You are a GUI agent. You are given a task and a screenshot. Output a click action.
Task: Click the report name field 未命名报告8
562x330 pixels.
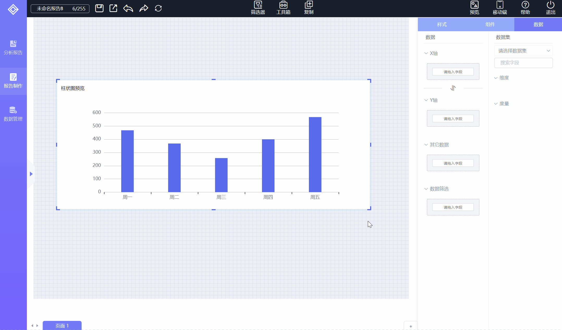click(x=60, y=9)
